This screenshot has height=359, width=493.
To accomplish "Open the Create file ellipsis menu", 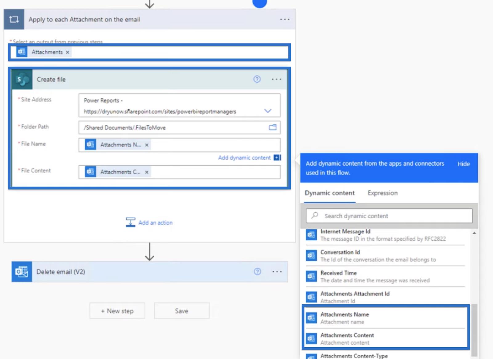I will coord(276,79).
